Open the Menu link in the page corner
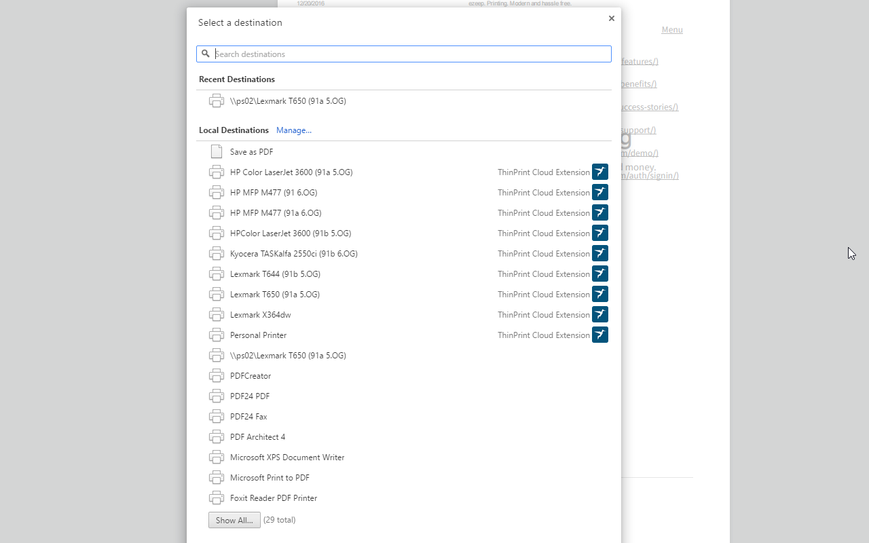Image resolution: width=869 pixels, height=543 pixels. (671, 29)
